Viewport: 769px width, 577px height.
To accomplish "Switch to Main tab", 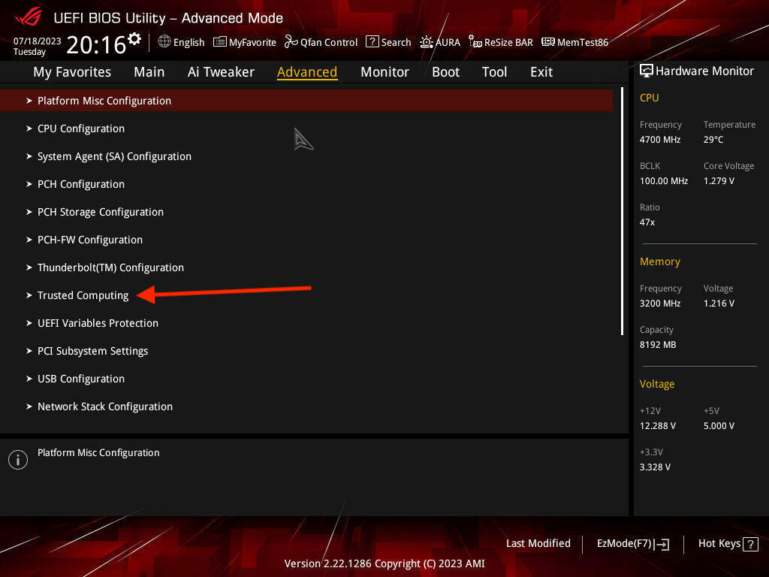I will (x=149, y=72).
